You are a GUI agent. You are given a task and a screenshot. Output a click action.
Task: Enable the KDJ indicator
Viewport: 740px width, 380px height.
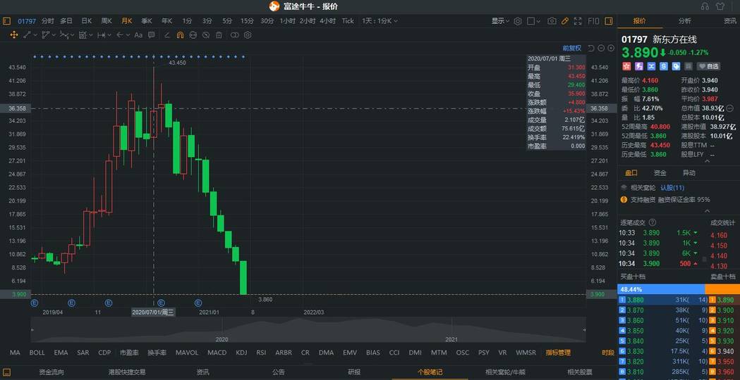[241, 353]
